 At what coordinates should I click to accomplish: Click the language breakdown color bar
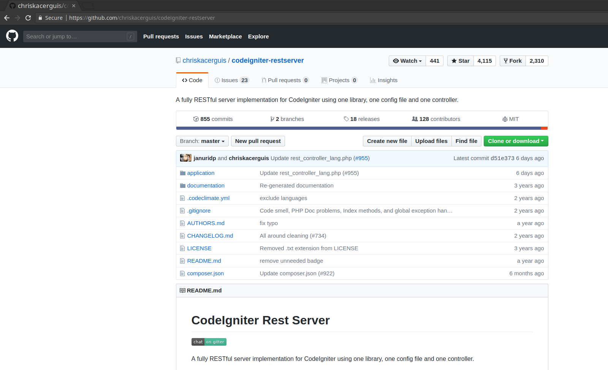click(361, 128)
